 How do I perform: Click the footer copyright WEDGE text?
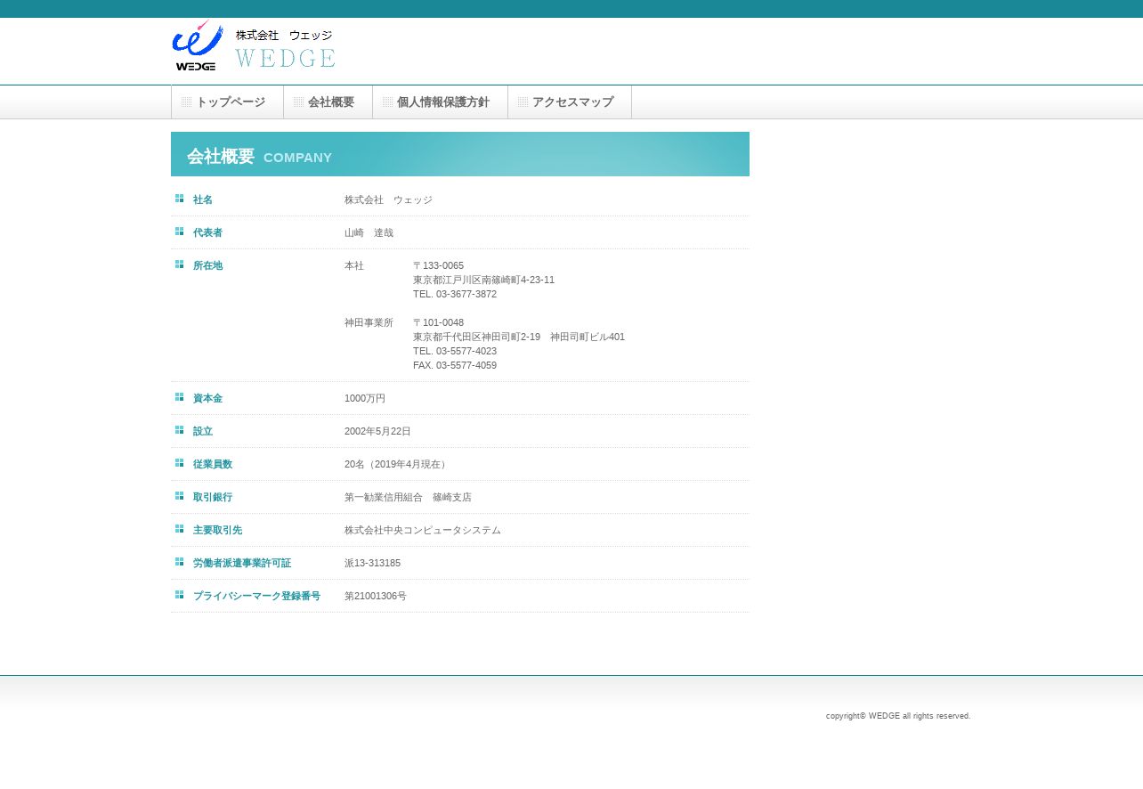click(x=898, y=716)
